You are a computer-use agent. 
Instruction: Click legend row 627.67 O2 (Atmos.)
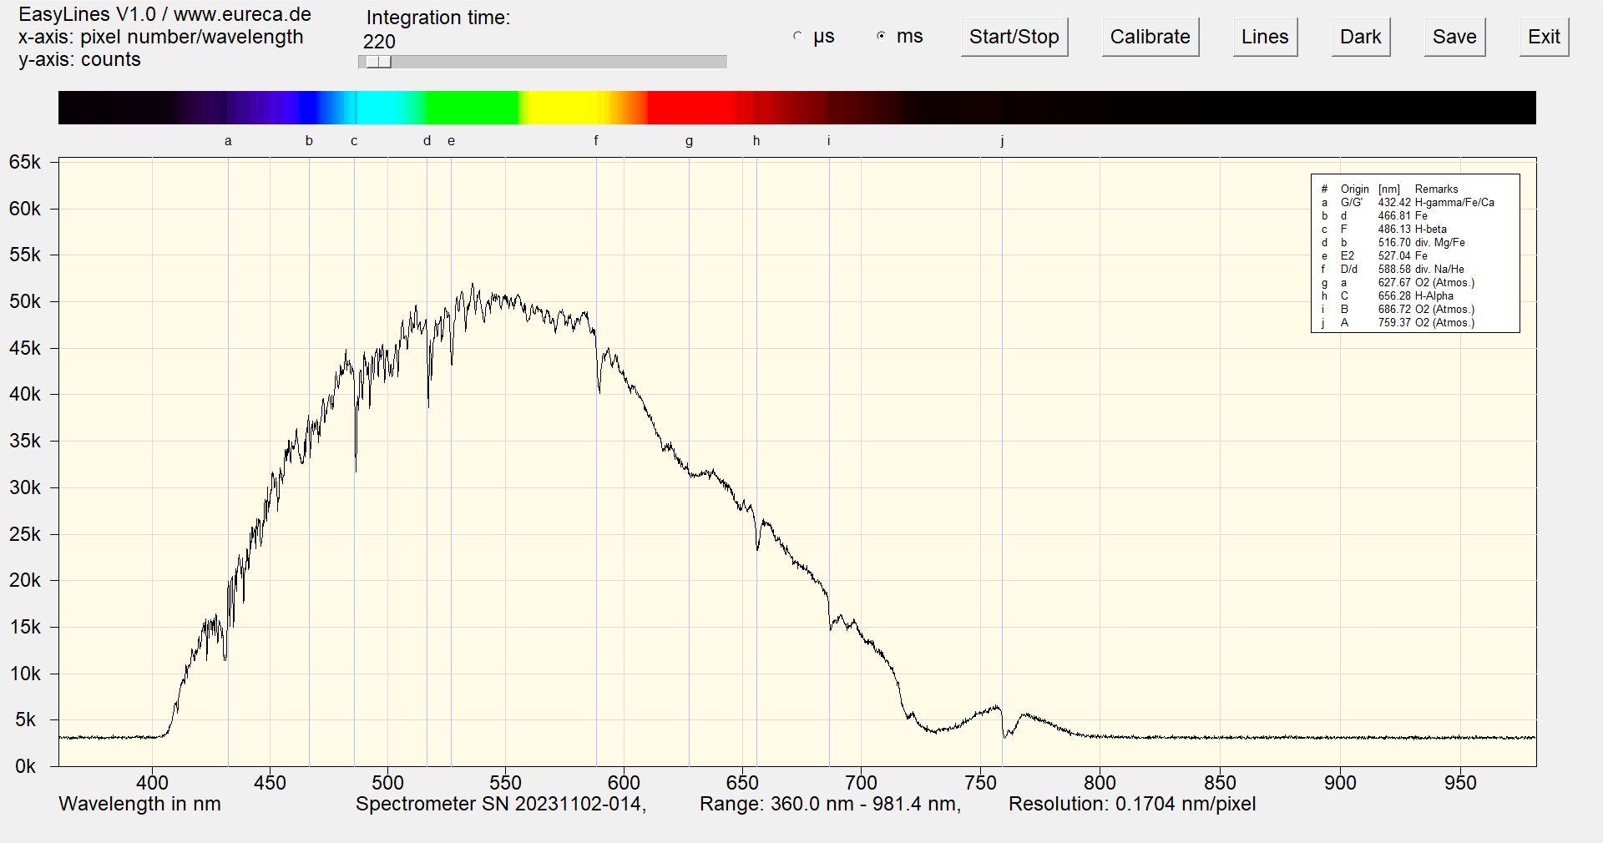coord(1398,283)
